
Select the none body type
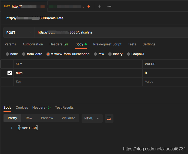[7, 54]
